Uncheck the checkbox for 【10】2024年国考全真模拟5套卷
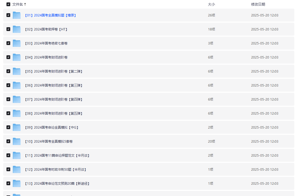This screenshot has height=196, width=297. tap(8, 141)
